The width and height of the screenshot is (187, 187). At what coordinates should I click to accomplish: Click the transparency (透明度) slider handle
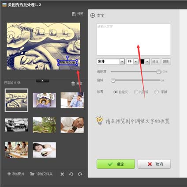(158, 72)
